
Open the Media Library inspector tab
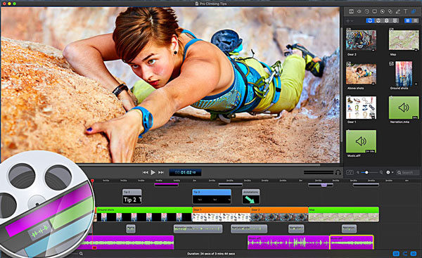pos(414,11)
